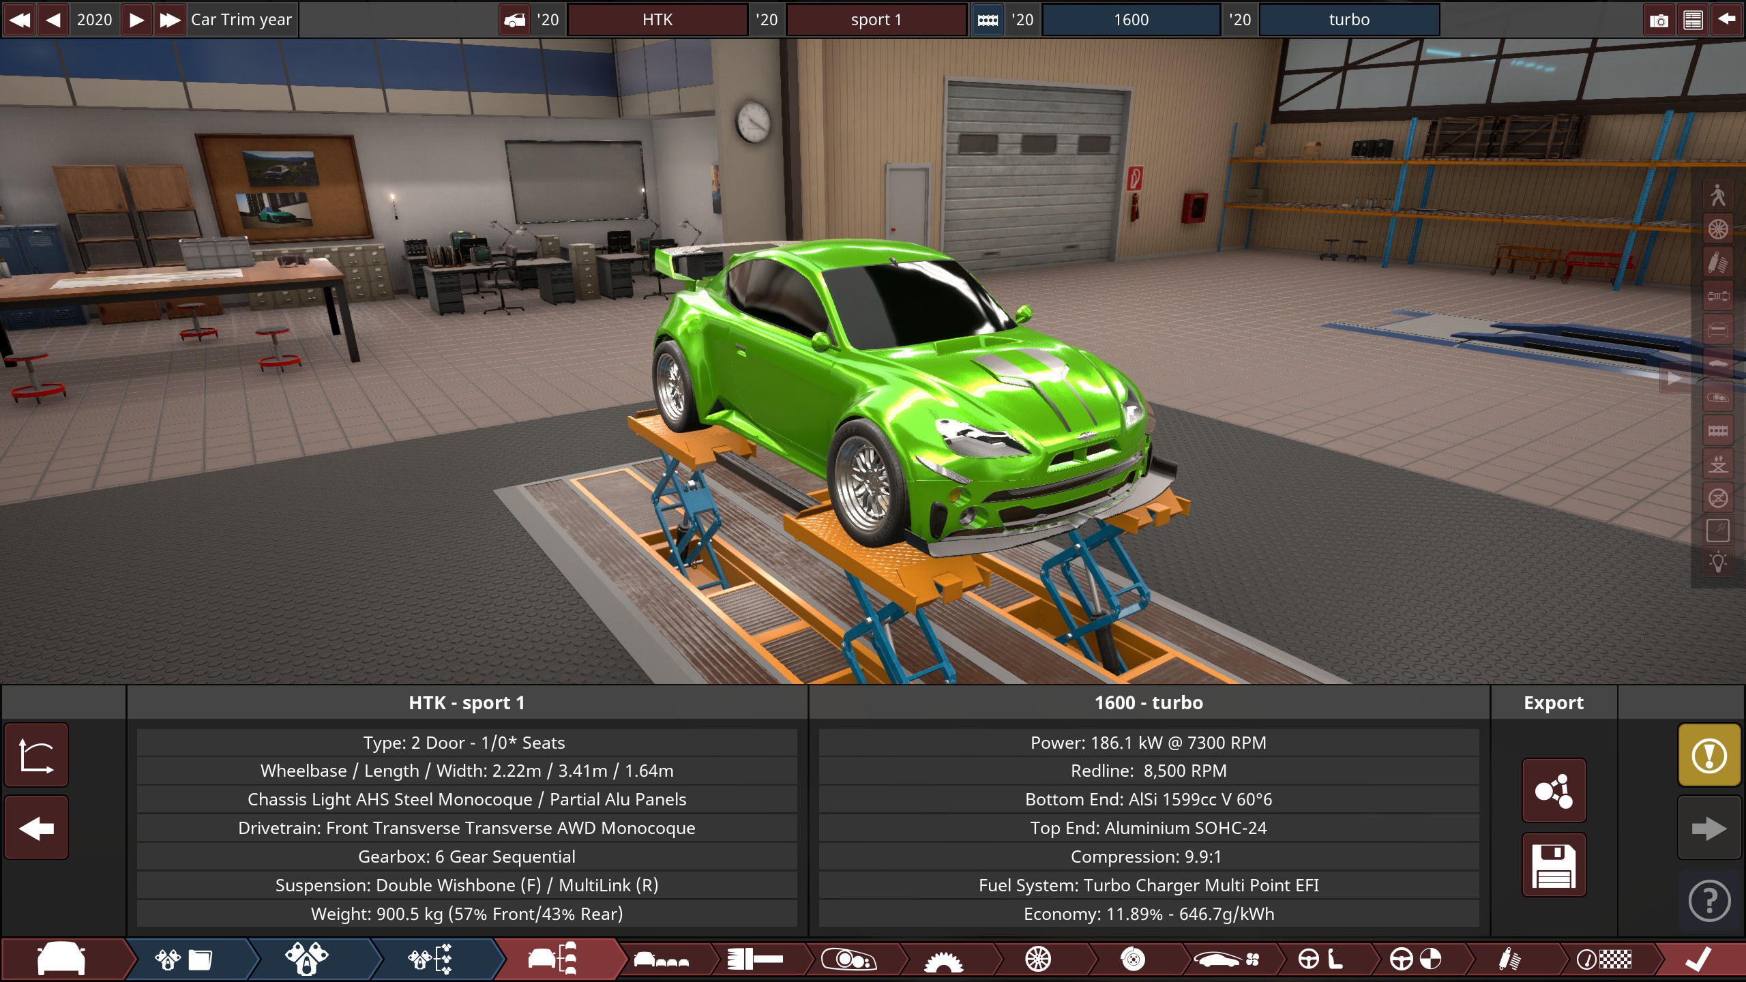Edit the sport 1 trim name field
1746x982 pixels.
[876, 20]
